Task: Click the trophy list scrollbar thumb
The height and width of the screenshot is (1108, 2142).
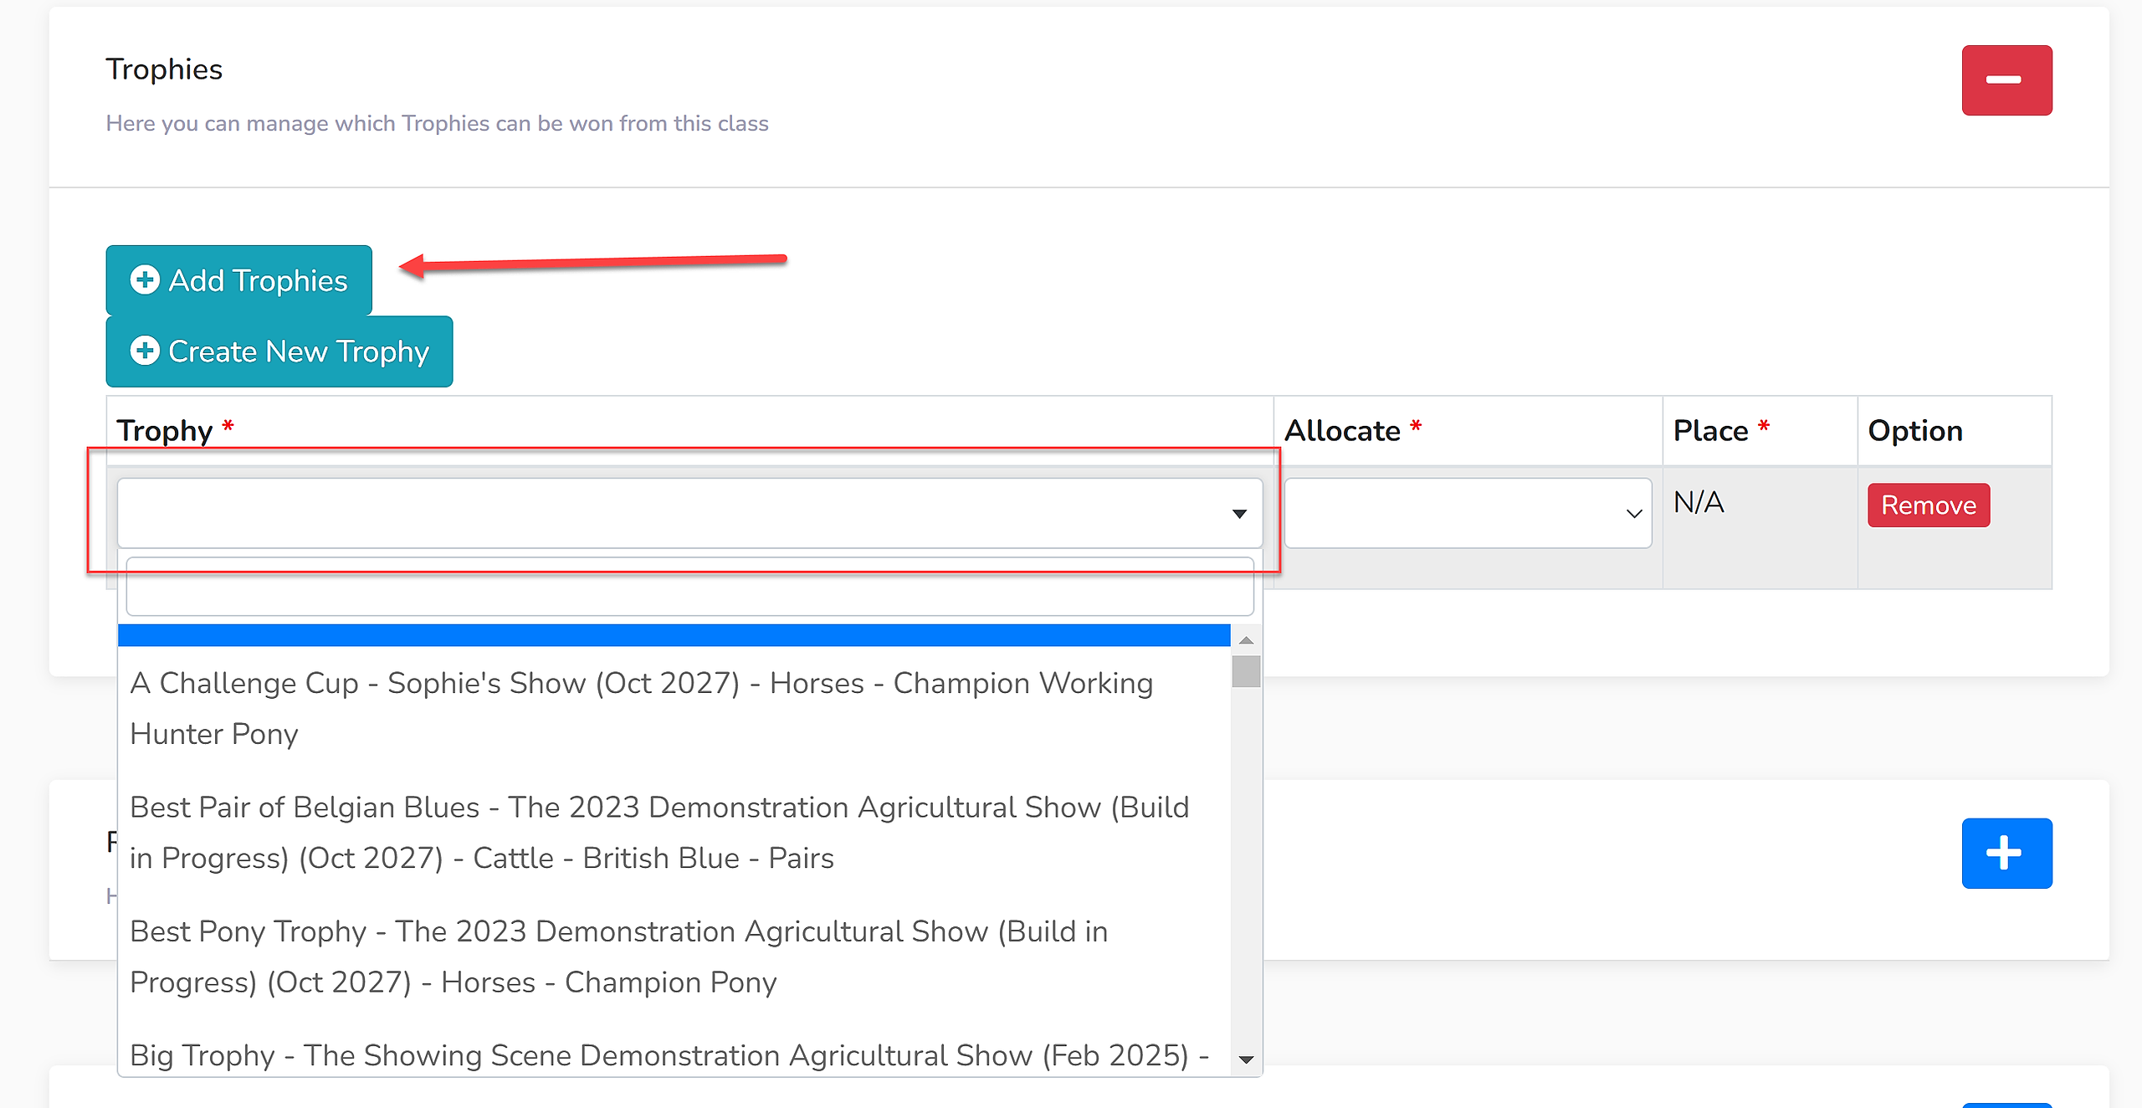Action: (x=1246, y=671)
